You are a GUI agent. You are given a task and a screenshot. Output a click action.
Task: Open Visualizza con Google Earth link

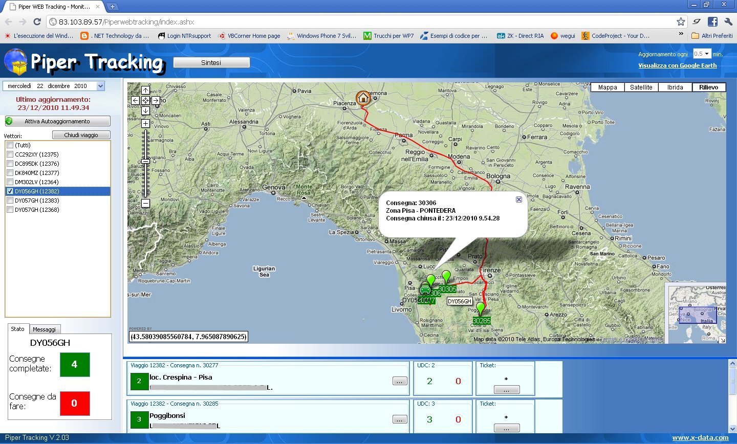pos(677,65)
